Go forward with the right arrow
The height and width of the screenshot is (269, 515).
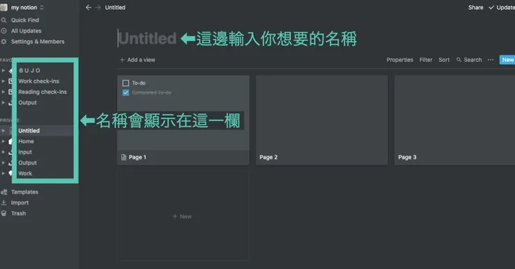click(97, 7)
